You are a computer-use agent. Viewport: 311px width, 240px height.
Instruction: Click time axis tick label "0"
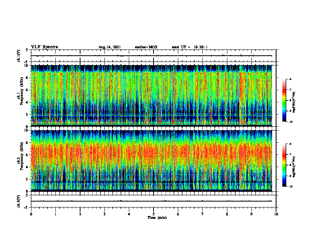point(31,214)
